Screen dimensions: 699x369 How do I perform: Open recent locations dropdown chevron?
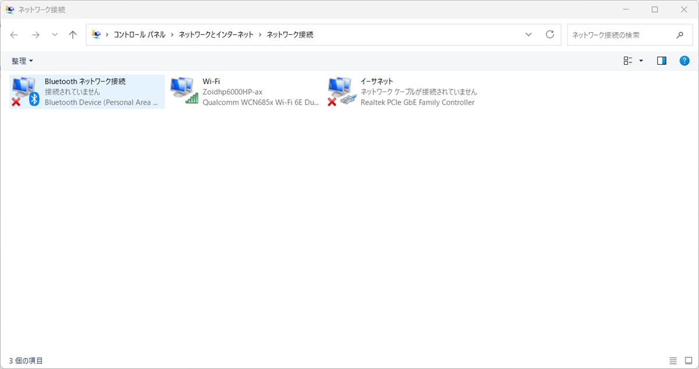pos(55,35)
